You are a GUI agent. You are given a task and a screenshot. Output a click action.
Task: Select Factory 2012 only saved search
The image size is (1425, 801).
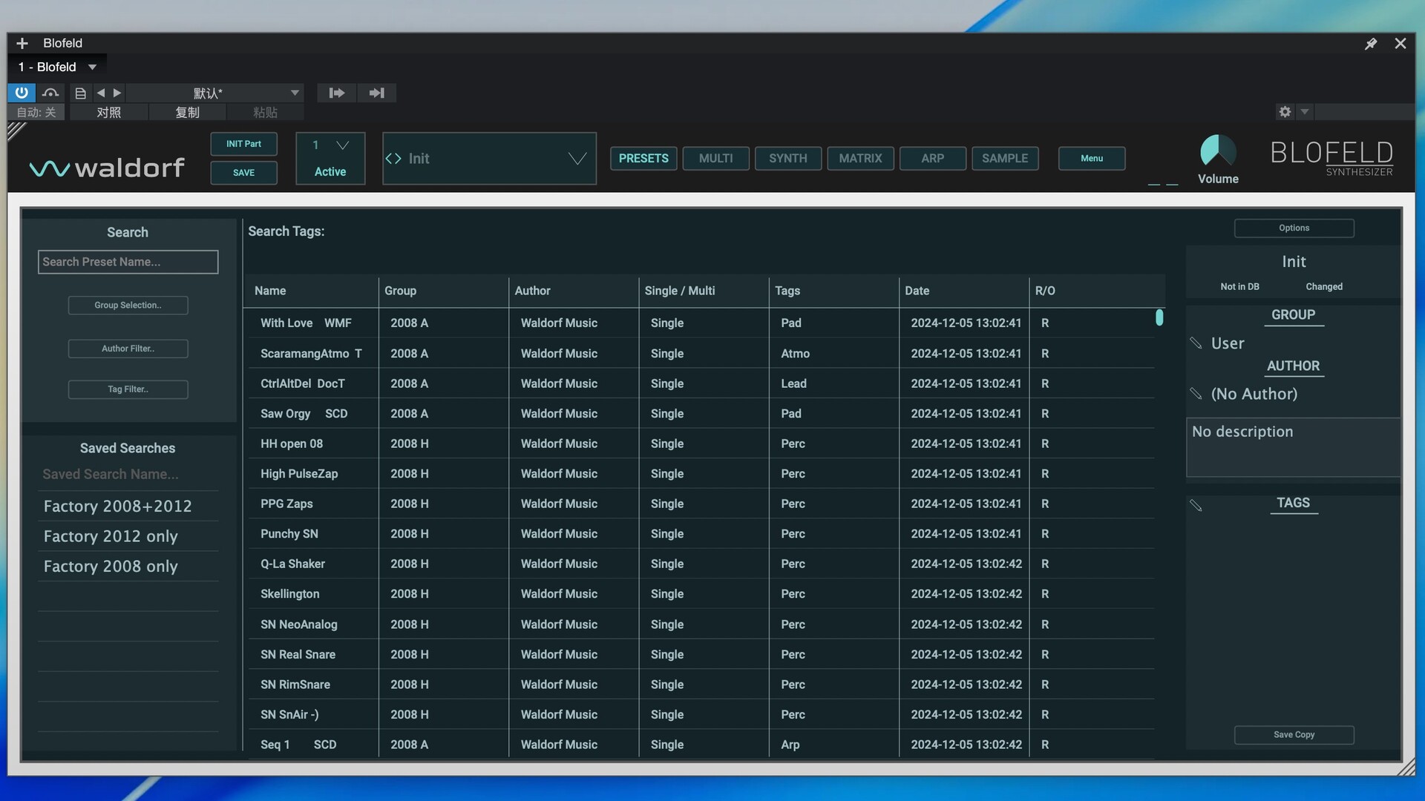click(x=128, y=536)
